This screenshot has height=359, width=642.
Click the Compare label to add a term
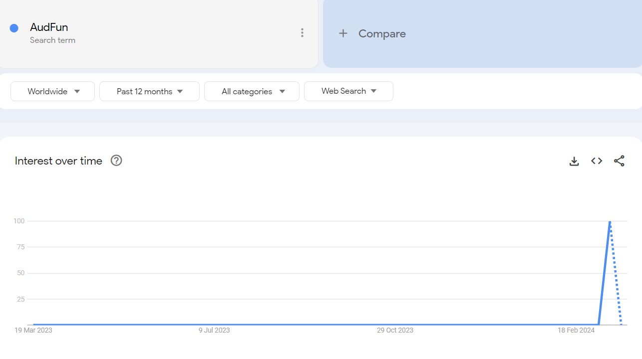tap(382, 33)
